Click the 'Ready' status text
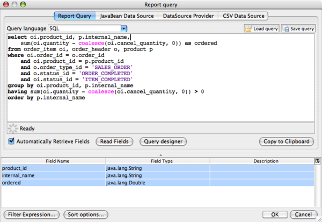This screenshot has width=322, height=222. (x=27, y=128)
